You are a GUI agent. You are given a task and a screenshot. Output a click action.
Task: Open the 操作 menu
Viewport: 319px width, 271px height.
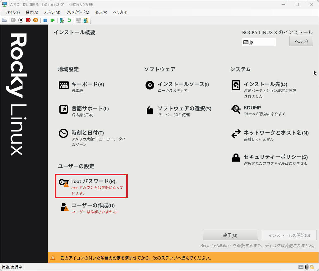click(31, 12)
